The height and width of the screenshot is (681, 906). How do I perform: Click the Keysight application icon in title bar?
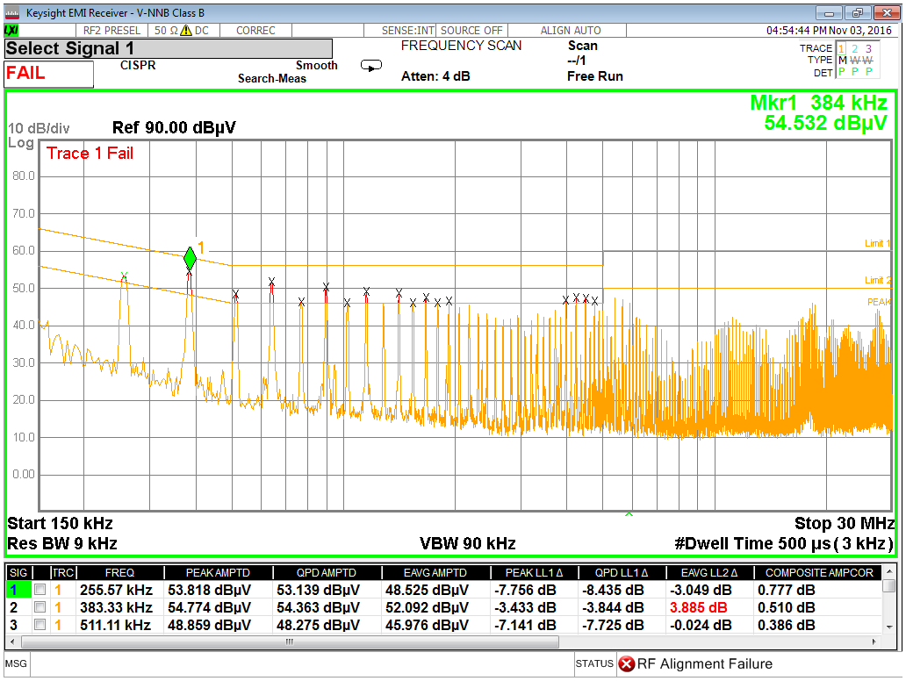tap(12, 13)
